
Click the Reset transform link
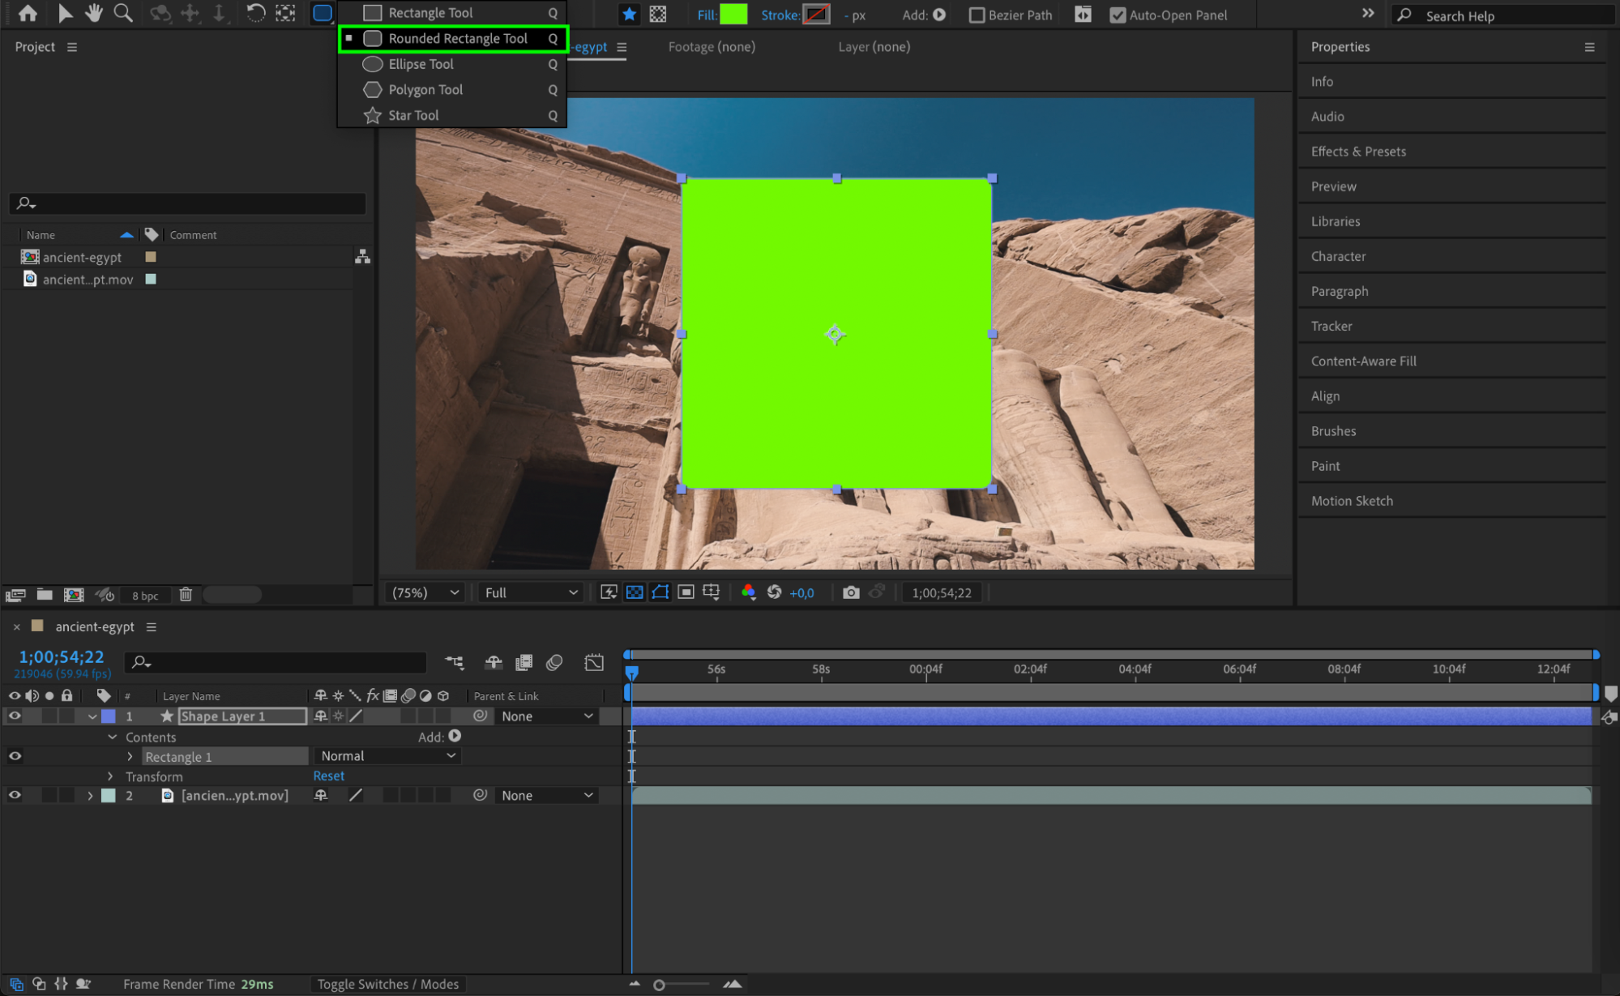(328, 776)
